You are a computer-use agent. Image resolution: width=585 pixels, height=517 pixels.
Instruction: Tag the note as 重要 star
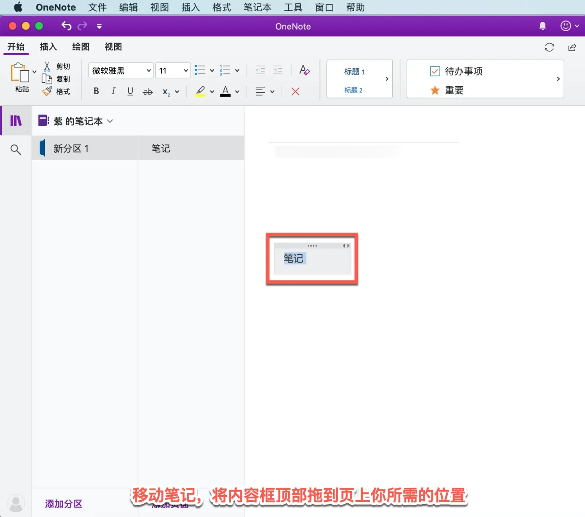[454, 90]
